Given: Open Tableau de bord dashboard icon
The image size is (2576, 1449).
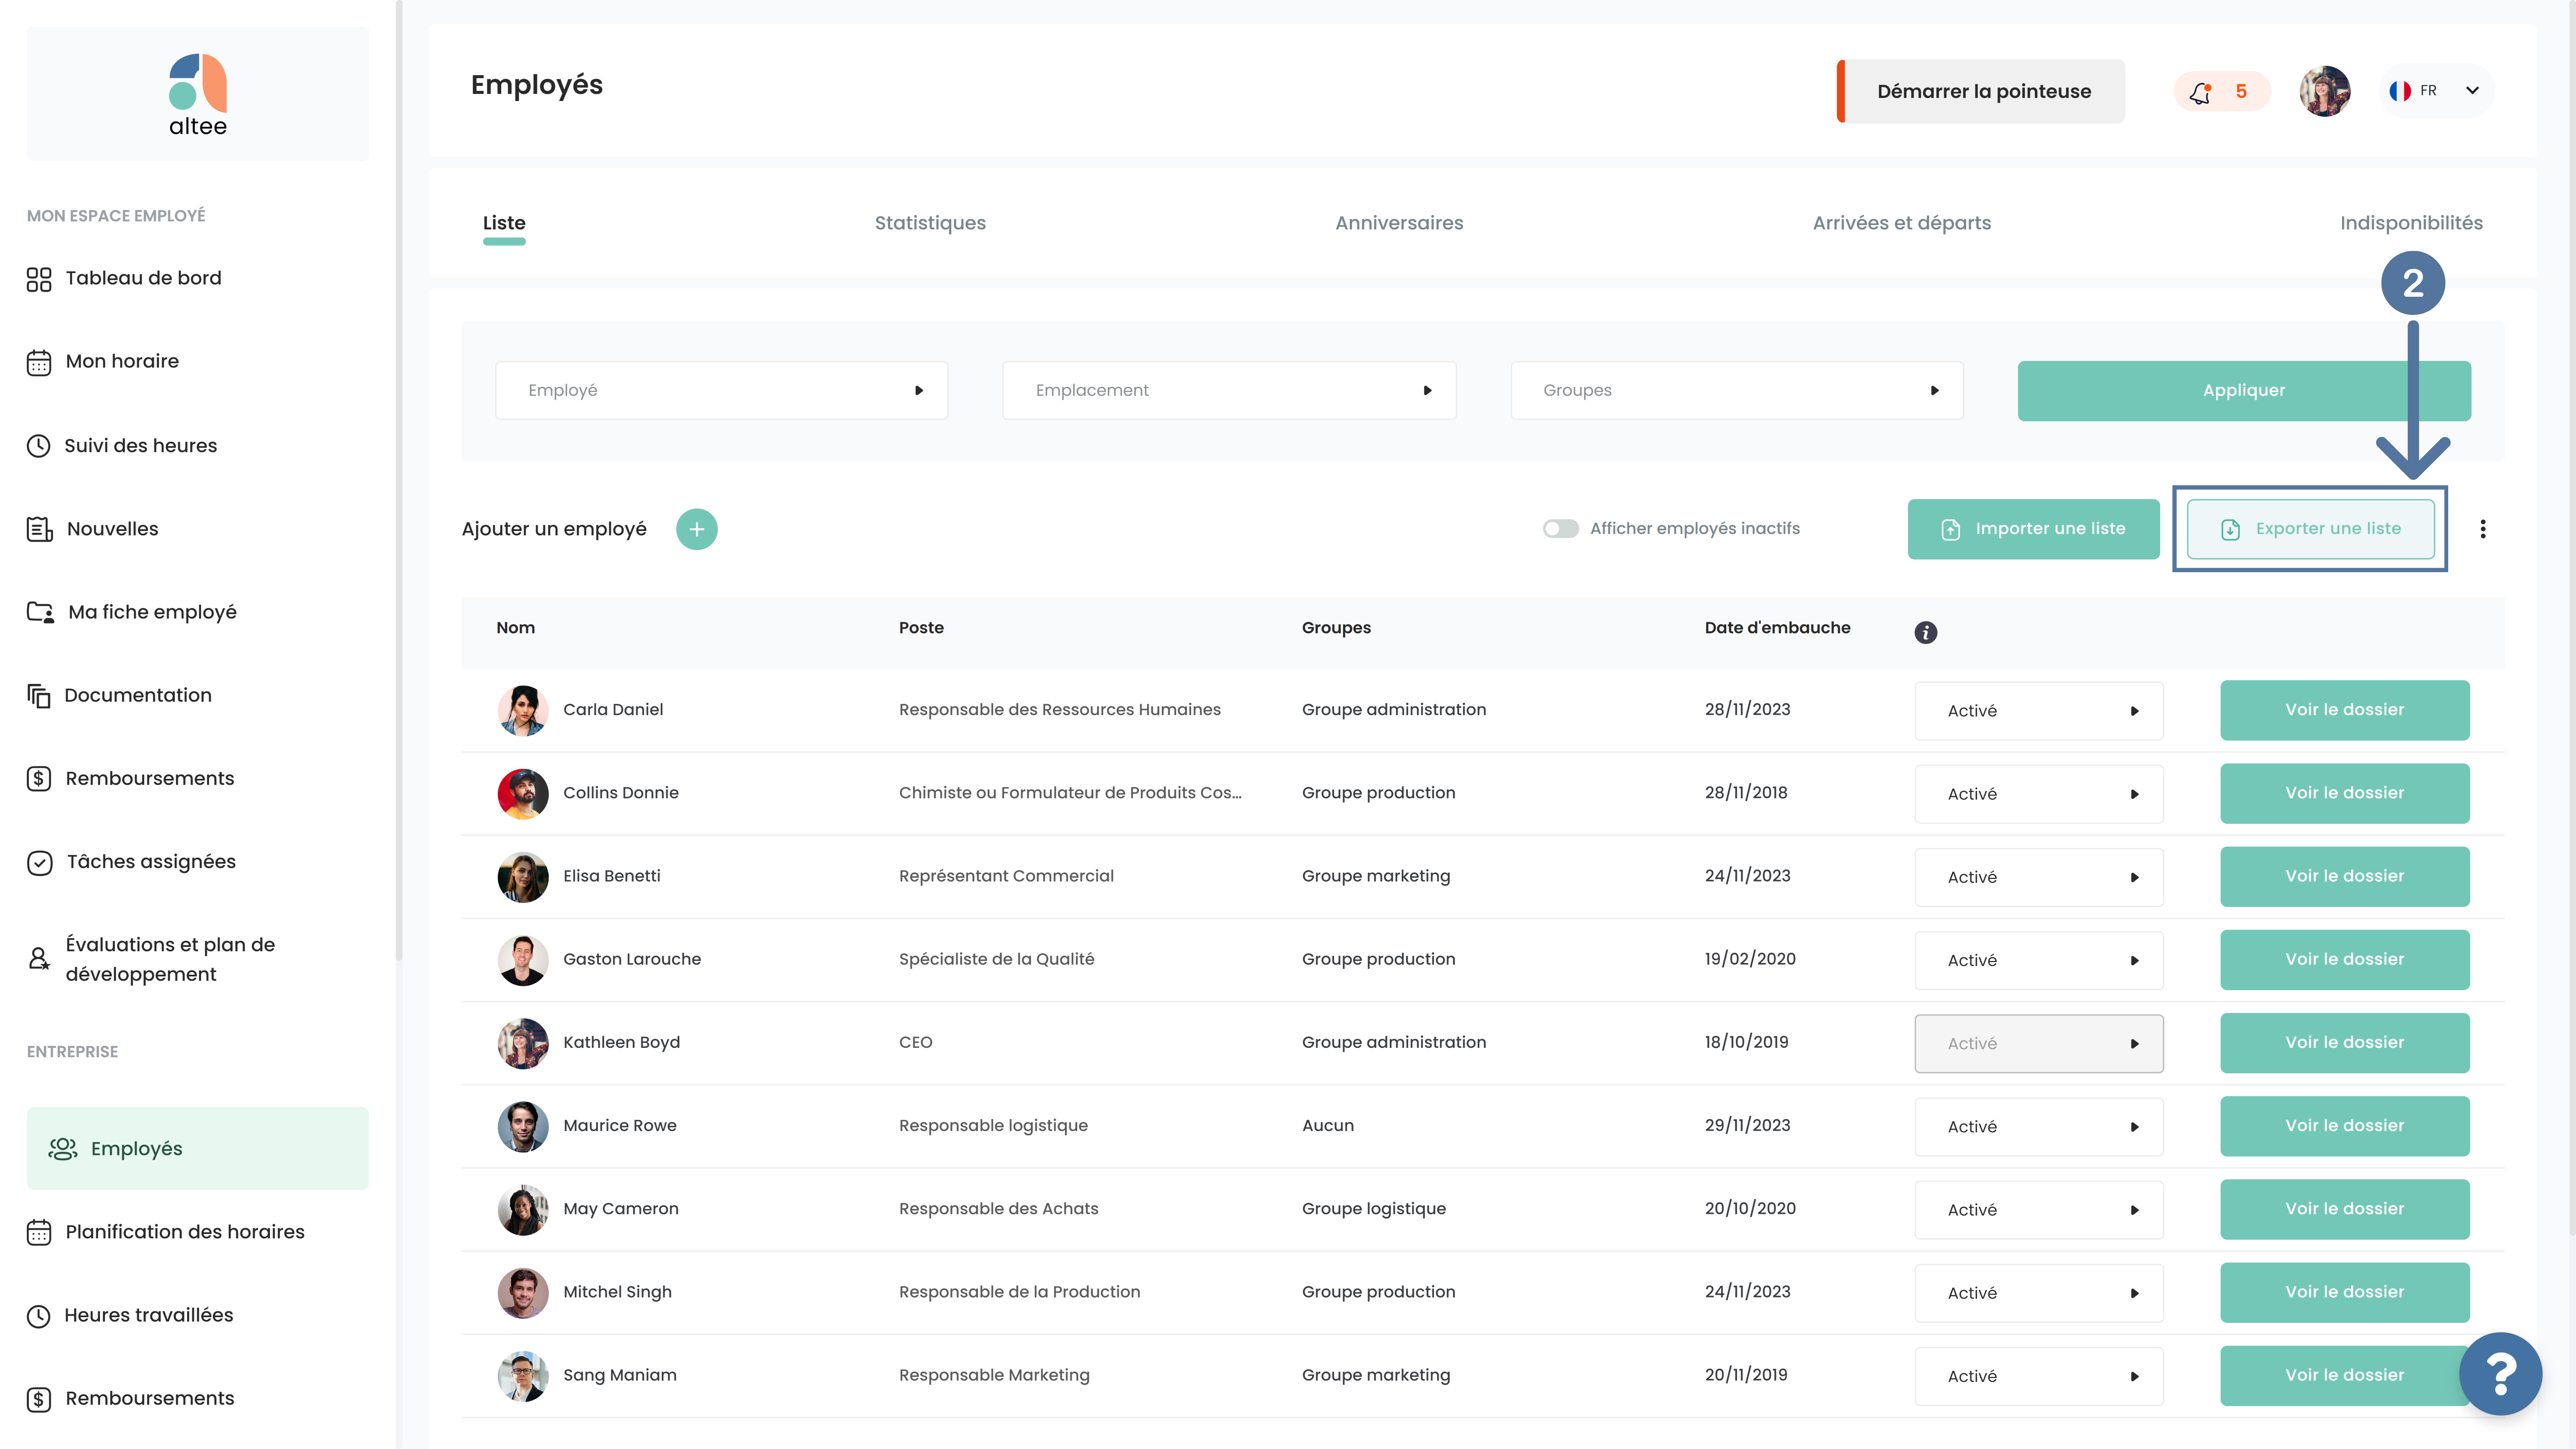Looking at the screenshot, I should 39,279.
